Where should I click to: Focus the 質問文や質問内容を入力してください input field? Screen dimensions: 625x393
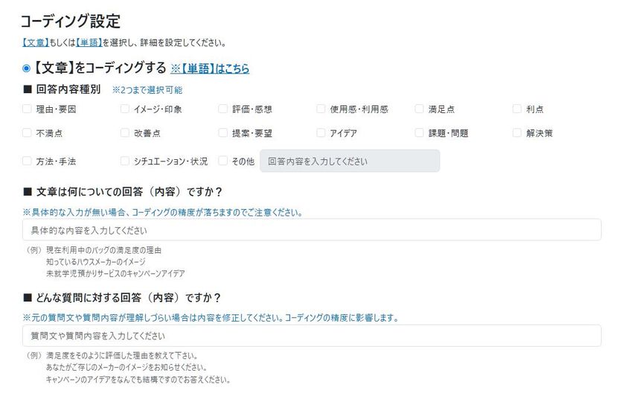point(311,336)
